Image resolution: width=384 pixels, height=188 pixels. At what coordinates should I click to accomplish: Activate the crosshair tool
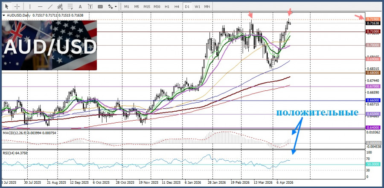(17, 6)
